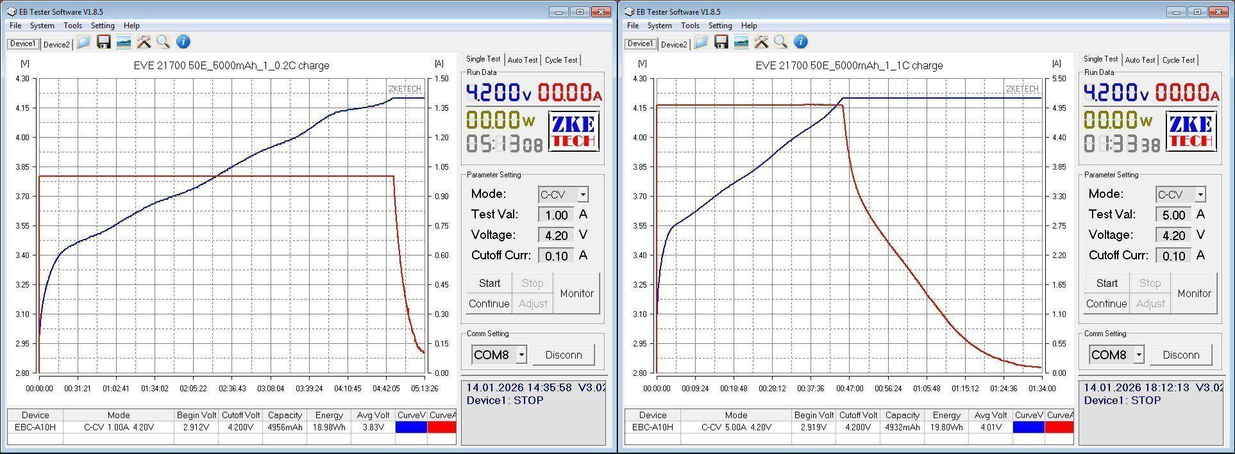Open the hammer-and-wrench tools icon in left window
This screenshot has height=454, width=1235.
pos(144,42)
